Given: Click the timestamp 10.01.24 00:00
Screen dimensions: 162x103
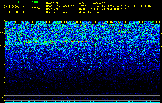Looking at the screenshot, I should (13, 12).
